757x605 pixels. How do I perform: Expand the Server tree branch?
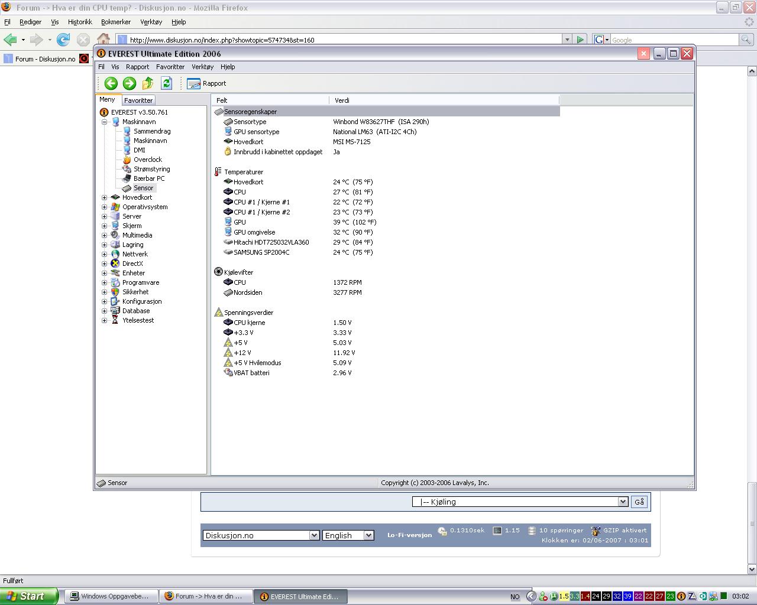[x=105, y=216]
